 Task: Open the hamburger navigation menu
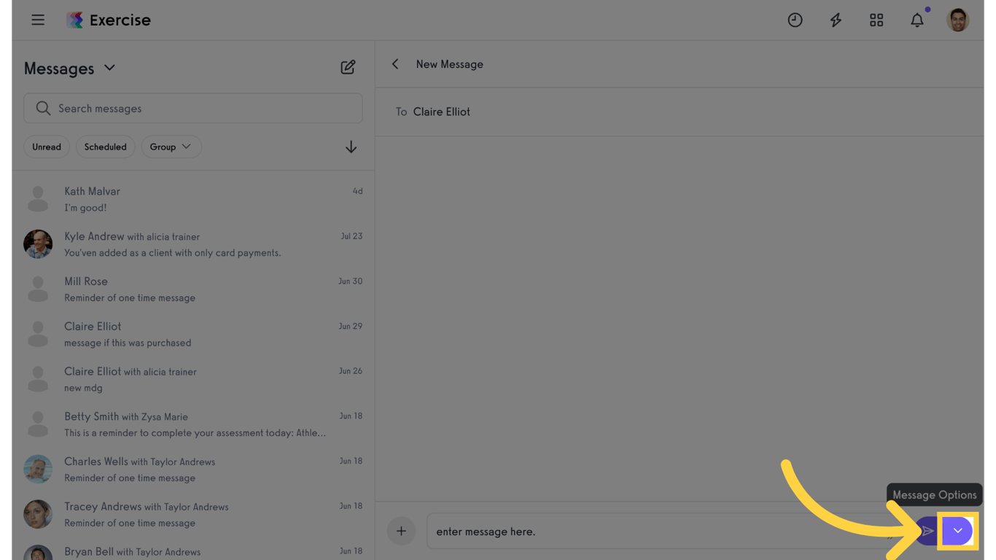point(38,20)
